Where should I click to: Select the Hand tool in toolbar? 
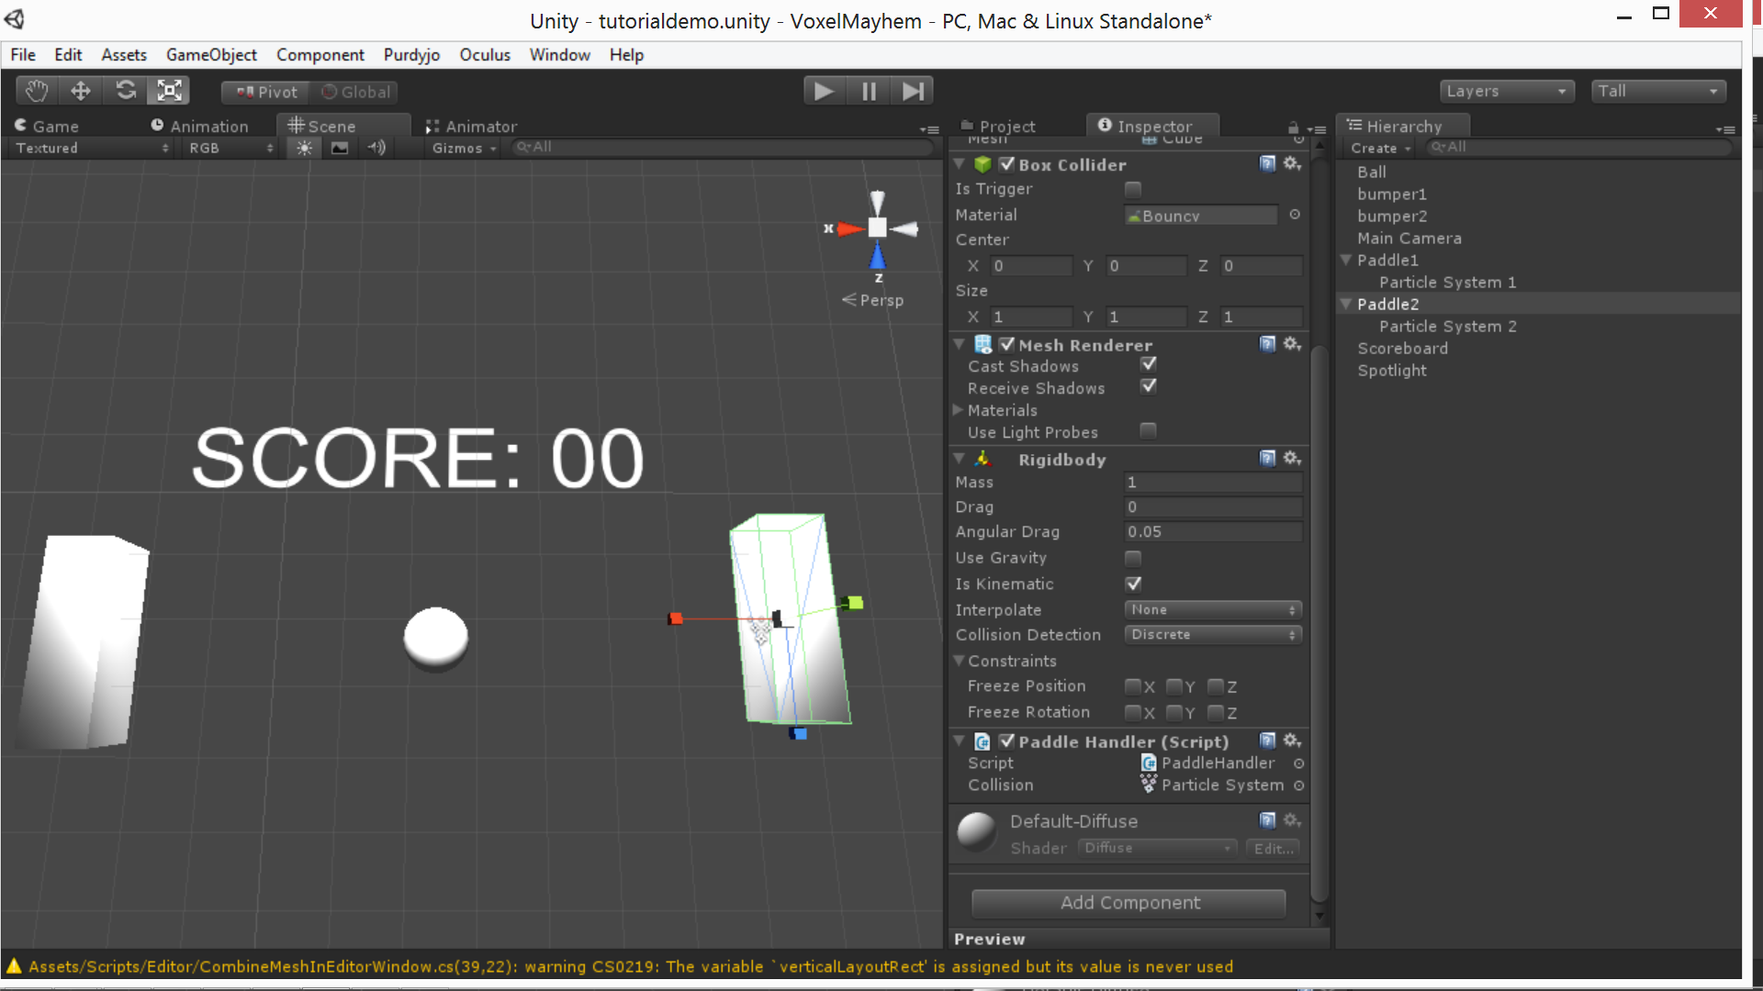35,91
